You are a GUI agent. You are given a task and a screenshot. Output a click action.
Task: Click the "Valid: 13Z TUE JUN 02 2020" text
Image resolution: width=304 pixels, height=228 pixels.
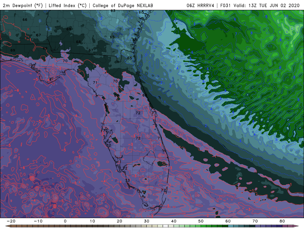[x=266, y=5]
